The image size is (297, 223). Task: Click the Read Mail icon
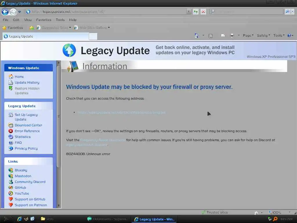click(223, 35)
